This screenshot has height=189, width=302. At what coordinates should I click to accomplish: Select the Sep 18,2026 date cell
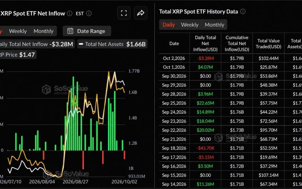[174, 148]
